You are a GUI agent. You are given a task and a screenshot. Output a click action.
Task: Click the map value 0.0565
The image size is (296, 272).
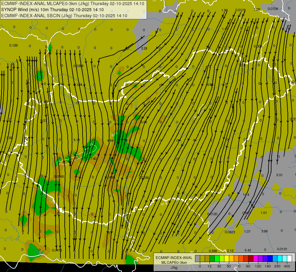click(59, 176)
